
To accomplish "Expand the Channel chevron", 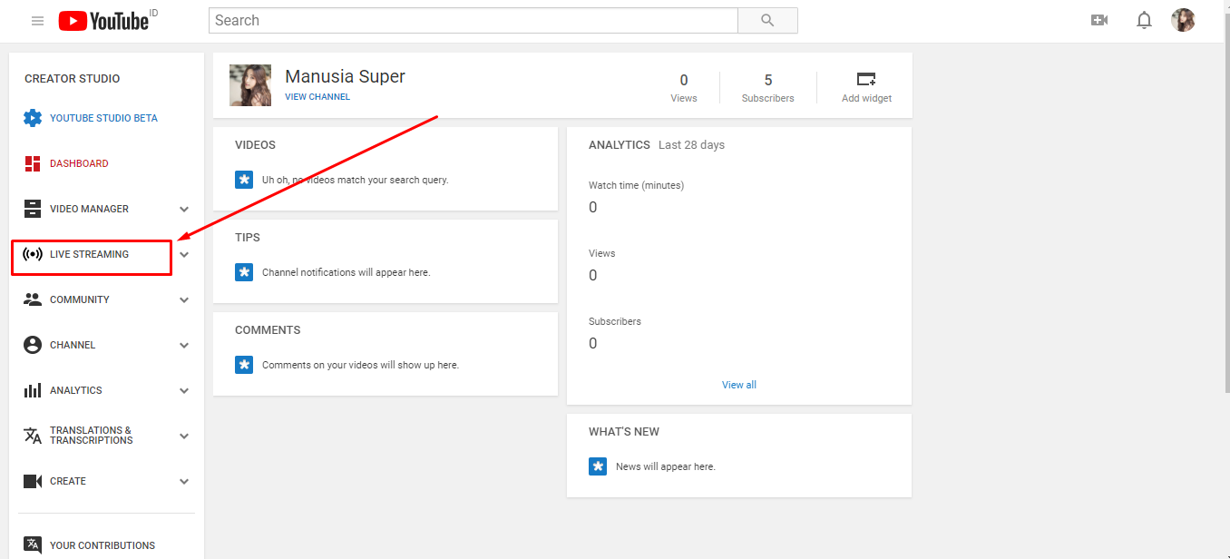I will [184, 346].
